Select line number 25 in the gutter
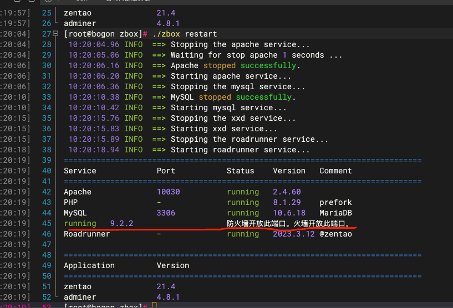453x308 pixels. 47,13
